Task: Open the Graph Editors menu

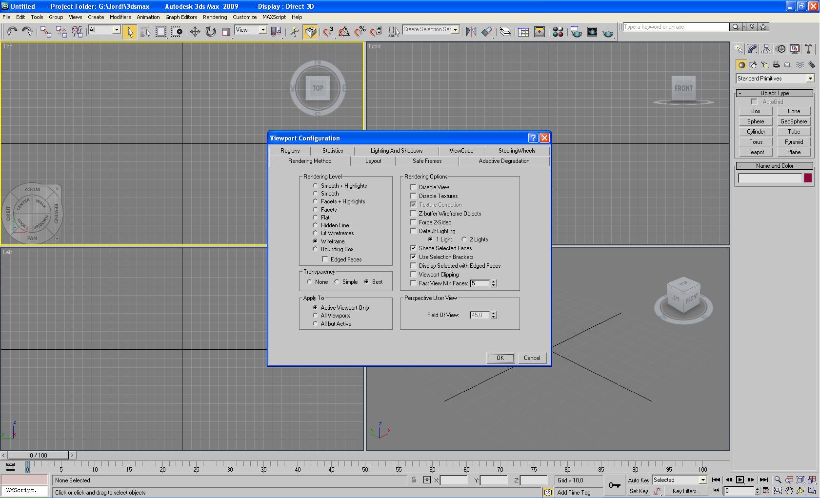Action: coord(181,17)
